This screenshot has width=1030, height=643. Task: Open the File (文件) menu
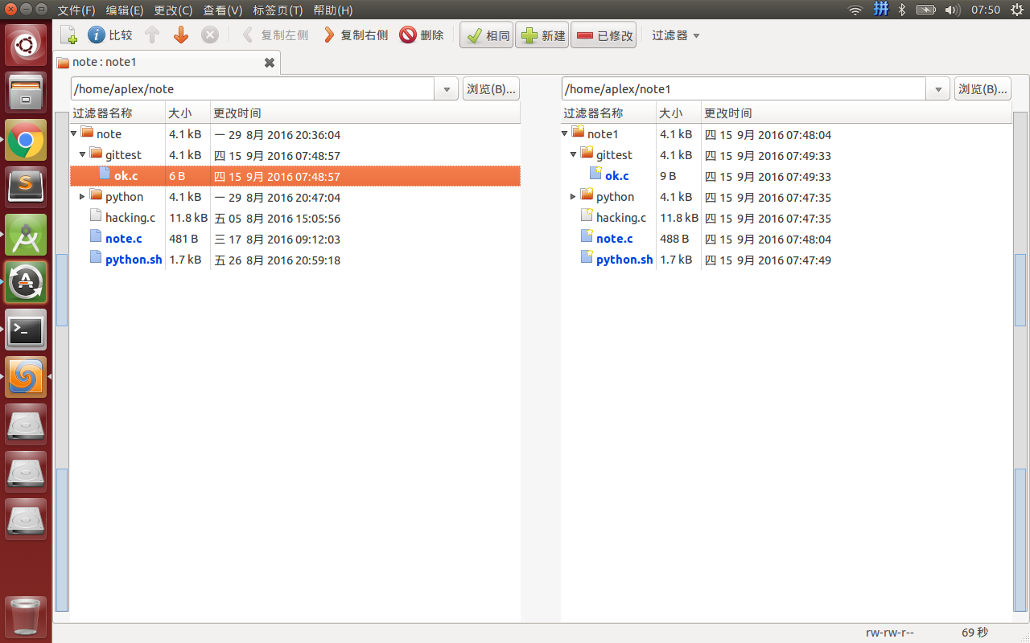point(76,10)
